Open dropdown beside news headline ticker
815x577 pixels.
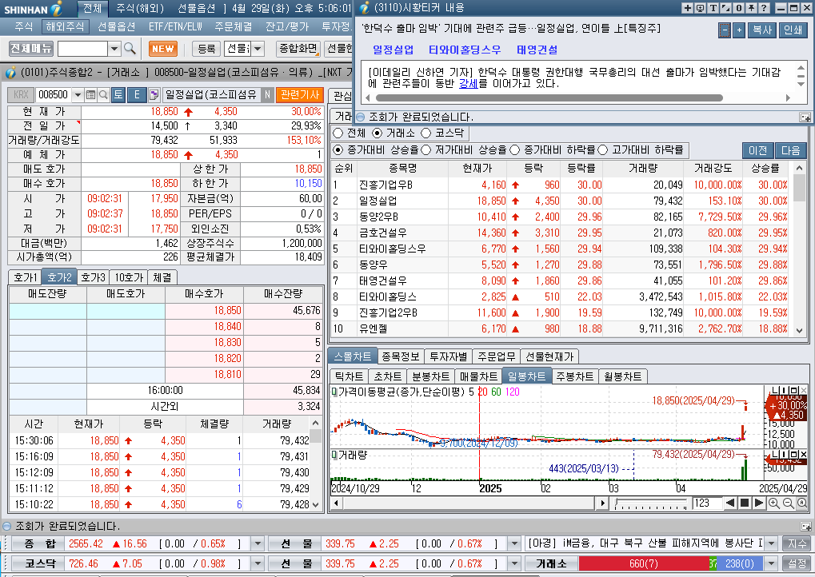pyautogui.click(x=772, y=543)
